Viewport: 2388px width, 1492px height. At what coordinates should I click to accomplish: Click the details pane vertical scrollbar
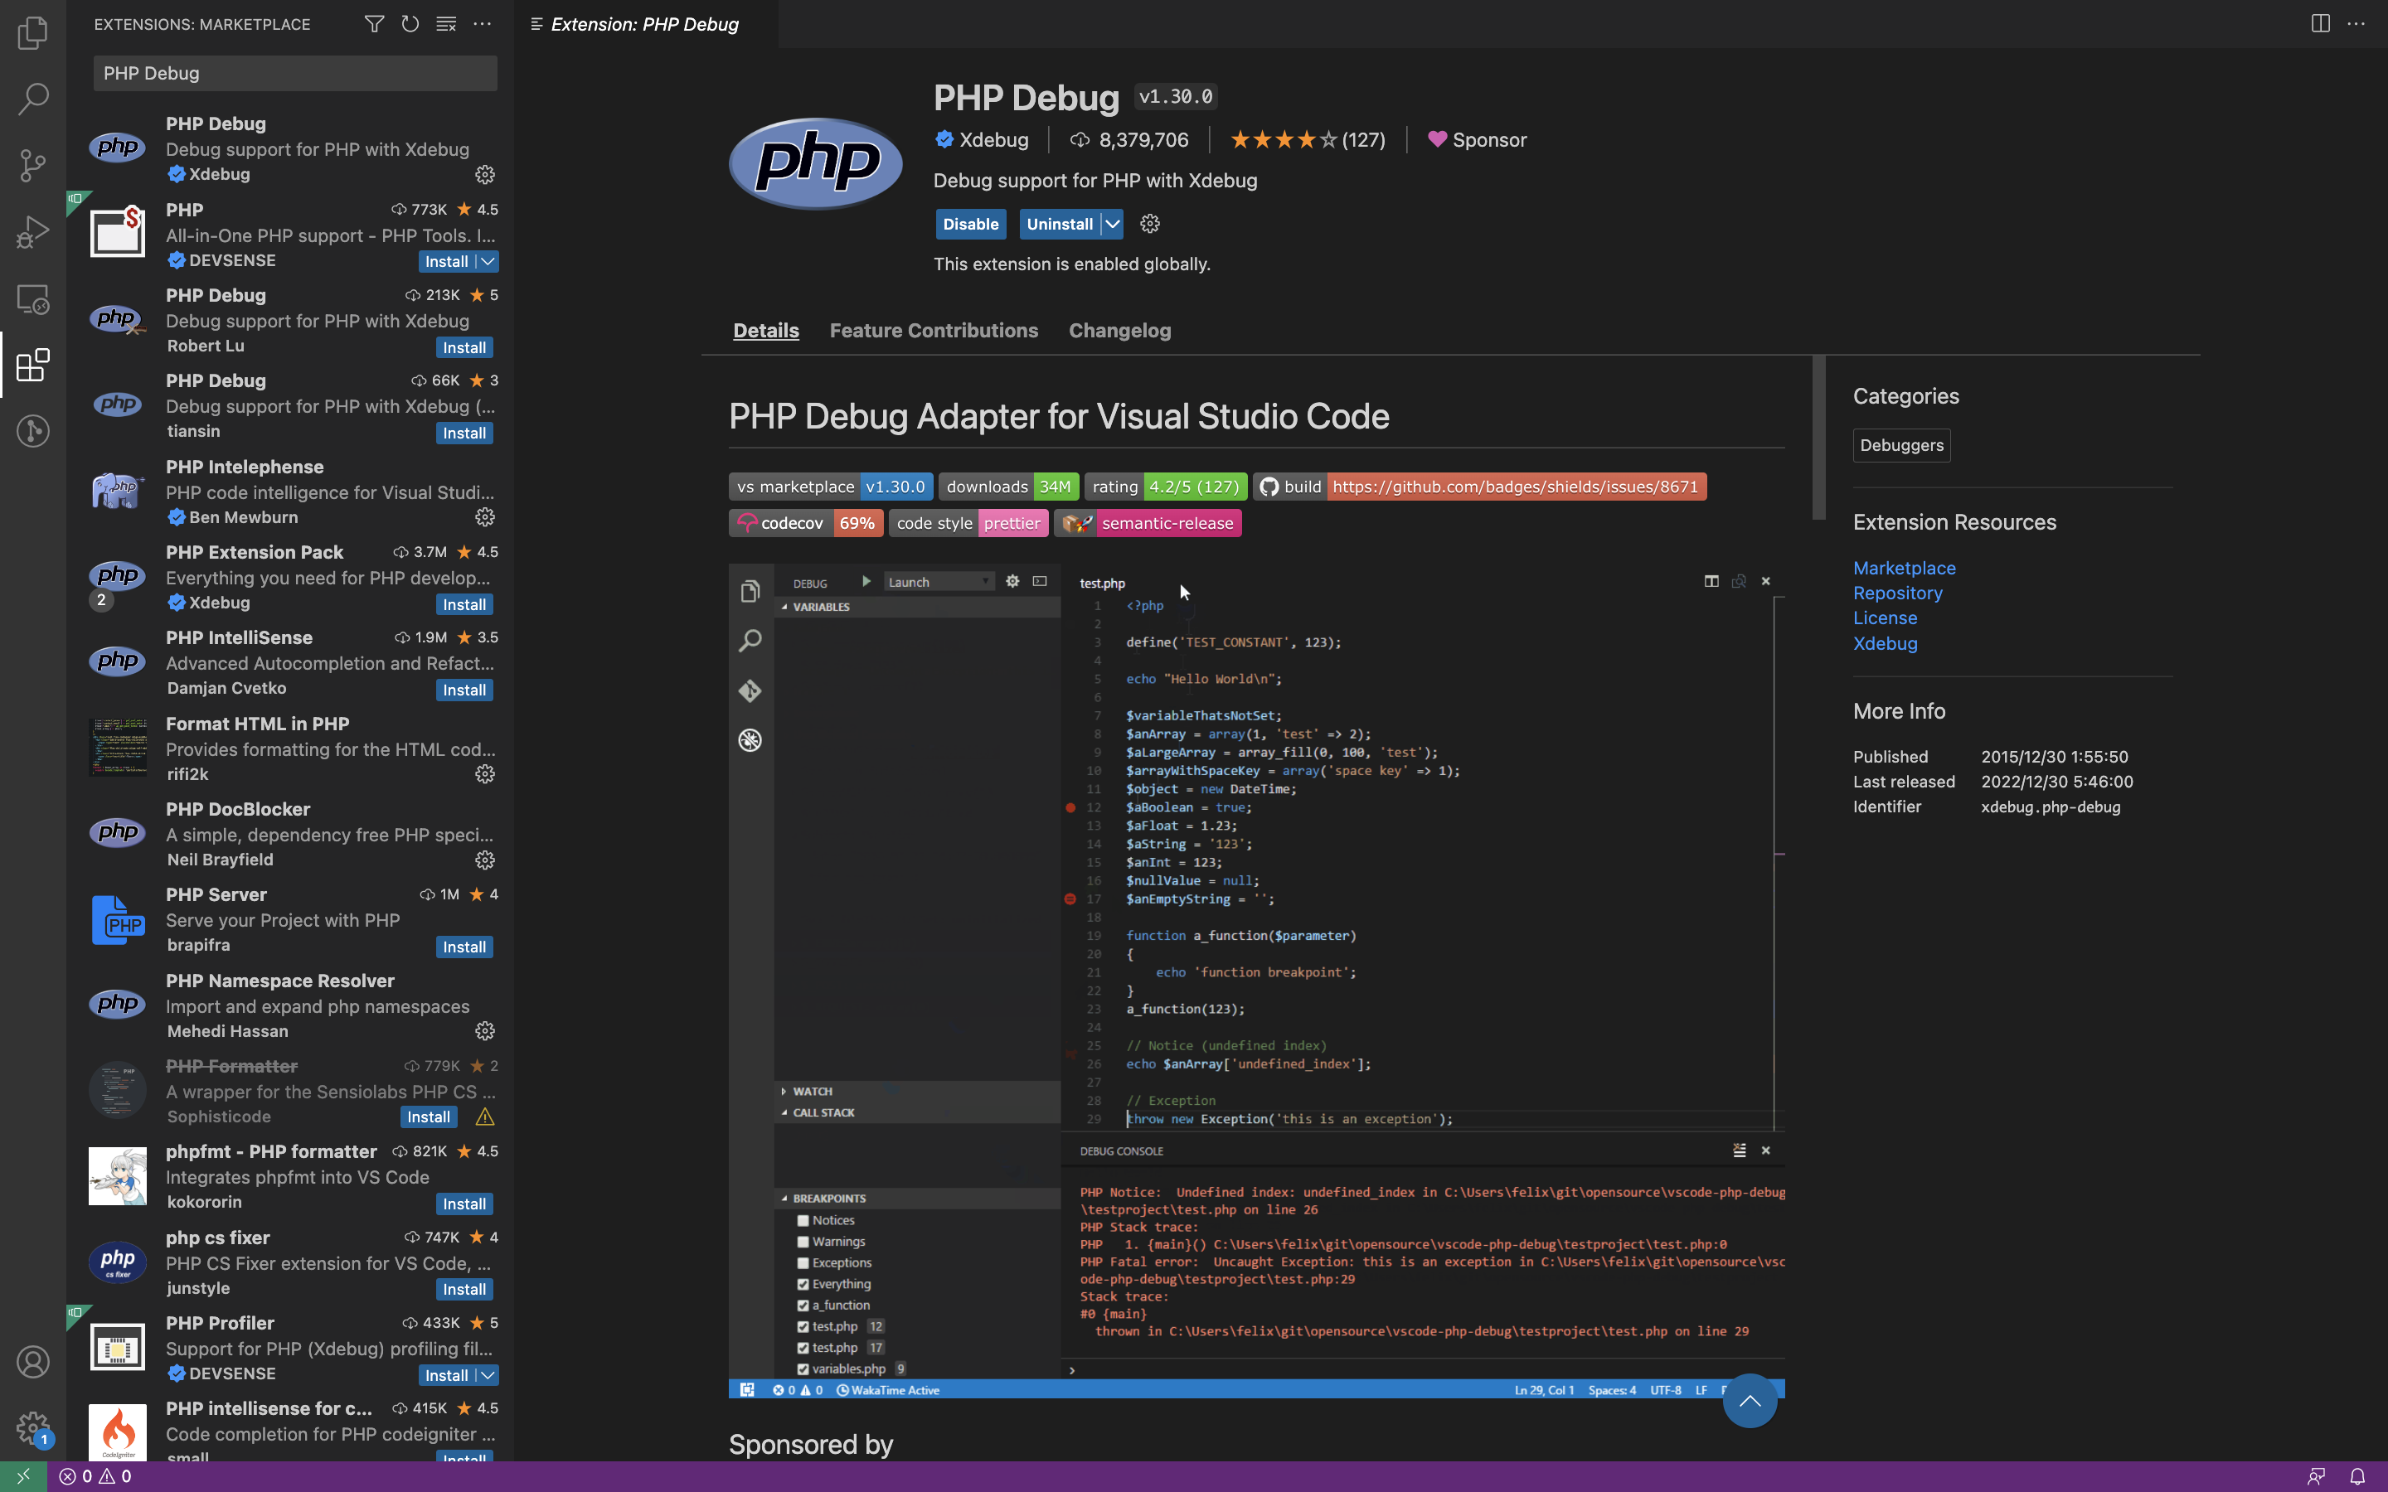coord(1818,437)
